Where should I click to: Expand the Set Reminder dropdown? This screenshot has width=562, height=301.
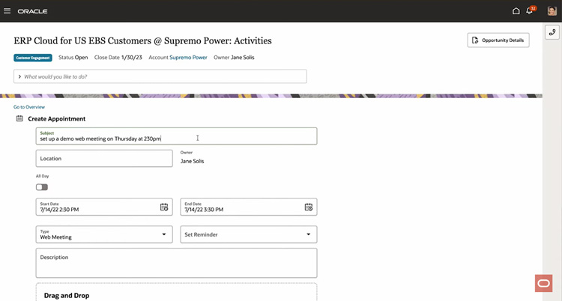click(308, 235)
